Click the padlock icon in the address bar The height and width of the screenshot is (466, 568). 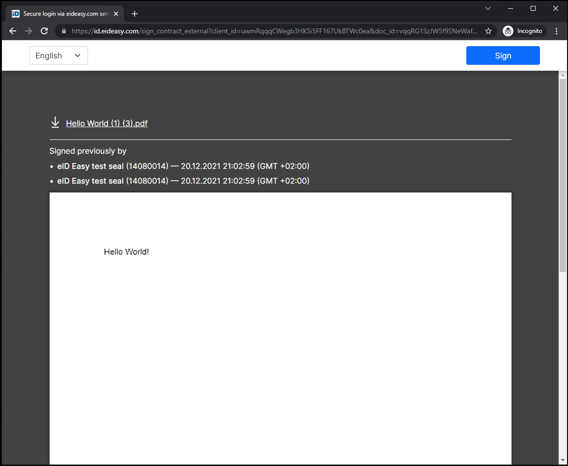[x=63, y=30]
